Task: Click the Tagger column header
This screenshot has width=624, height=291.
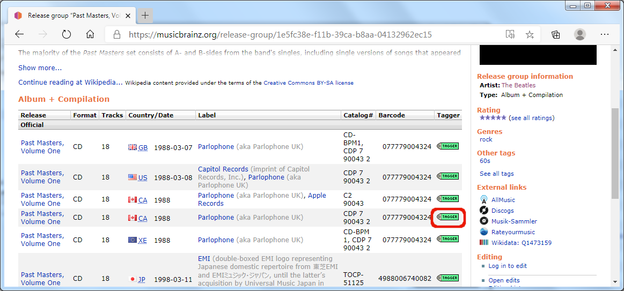Action: tap(448, 115)
